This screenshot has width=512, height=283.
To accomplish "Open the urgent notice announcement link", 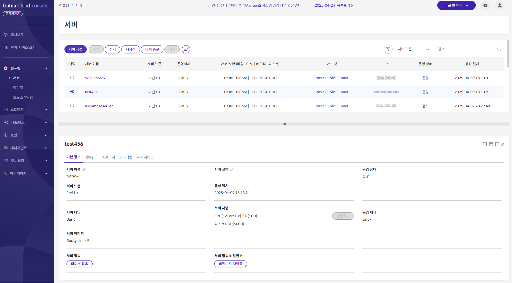I will pos(256,5).
